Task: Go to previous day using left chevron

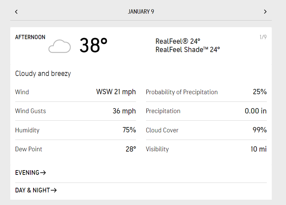Action: tap(16, 12)
